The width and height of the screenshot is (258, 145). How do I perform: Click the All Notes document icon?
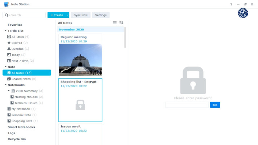click(9, 72)
